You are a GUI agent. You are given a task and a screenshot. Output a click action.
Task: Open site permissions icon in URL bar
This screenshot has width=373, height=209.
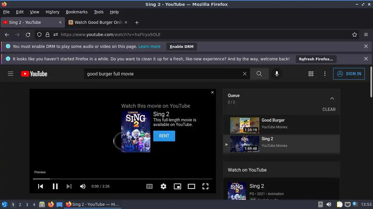click(56, 35)
